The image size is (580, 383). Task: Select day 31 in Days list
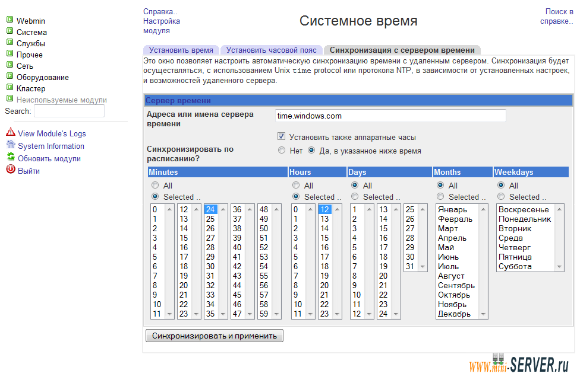click(x=410, y=266)
